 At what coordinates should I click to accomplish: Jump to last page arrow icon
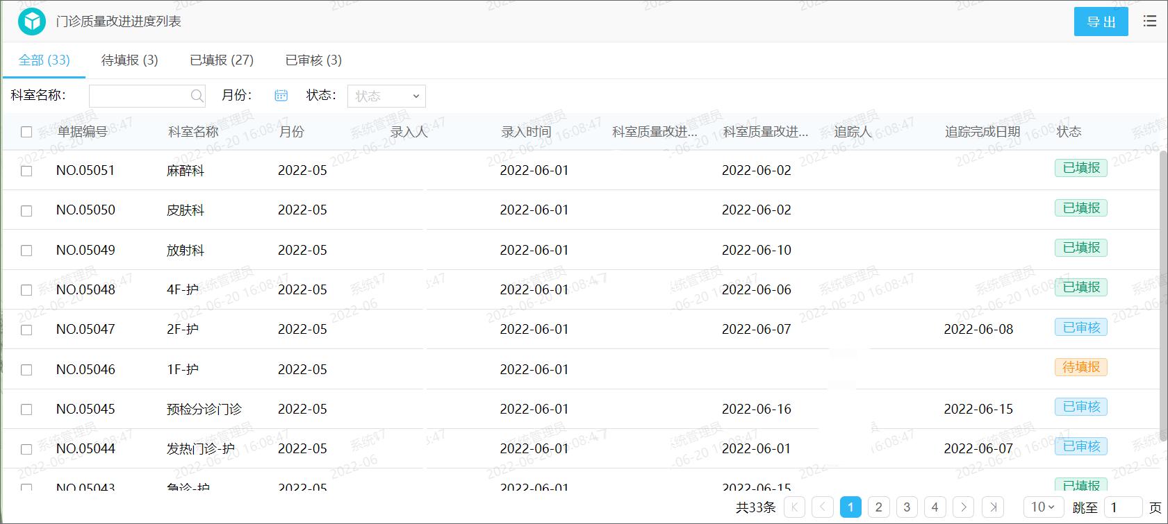click(994, 507)
